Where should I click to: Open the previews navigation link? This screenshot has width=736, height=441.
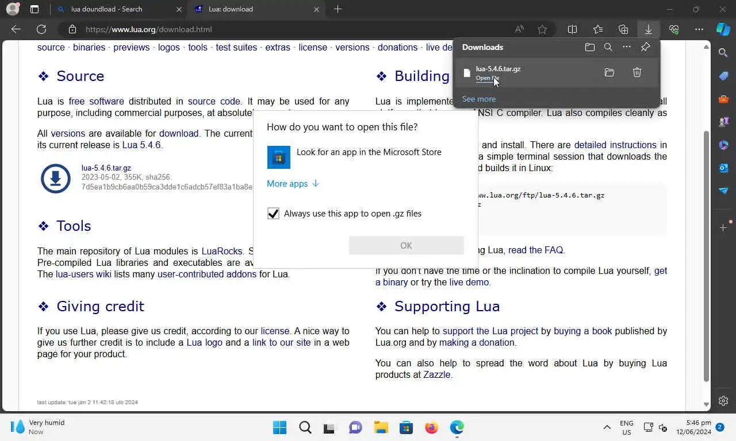tap(131, 48)
